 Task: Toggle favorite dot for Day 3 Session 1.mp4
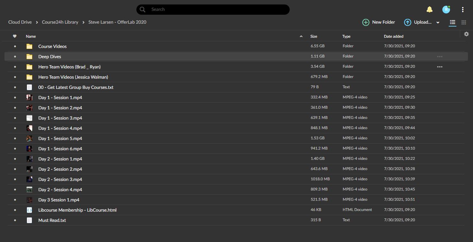(x=15, y=200)
